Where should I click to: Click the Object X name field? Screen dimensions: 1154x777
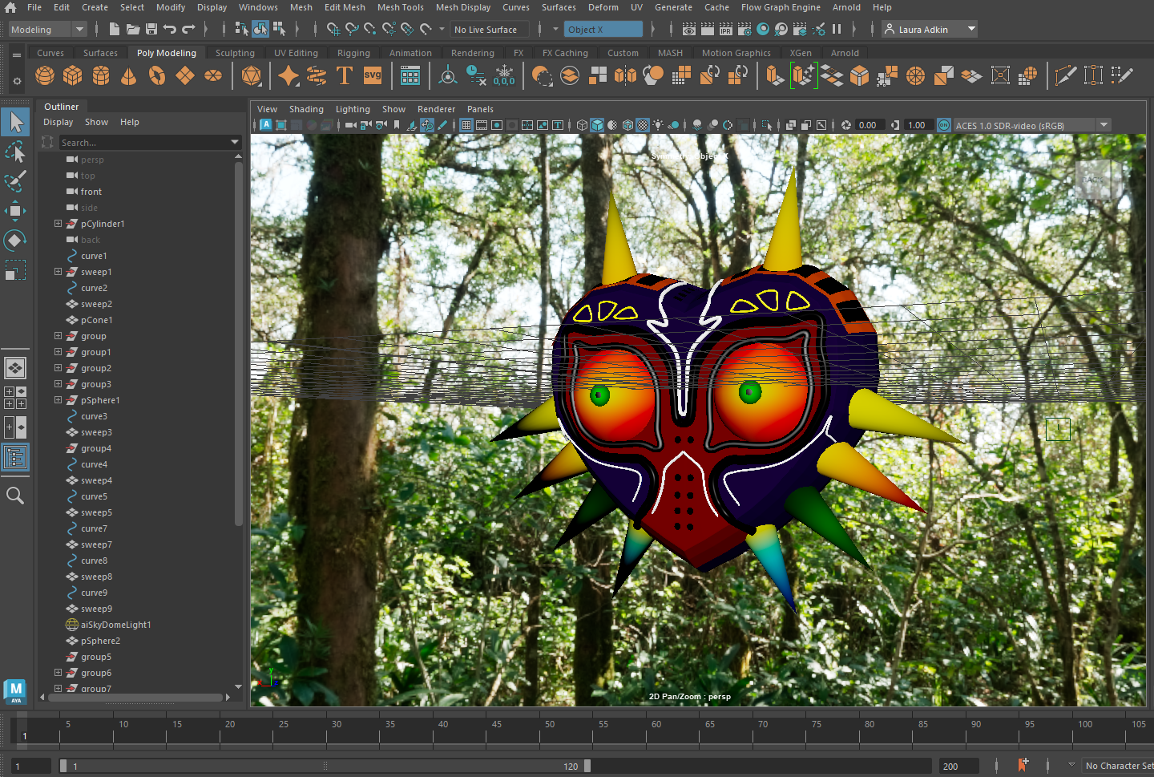click(x=603, y=30)
